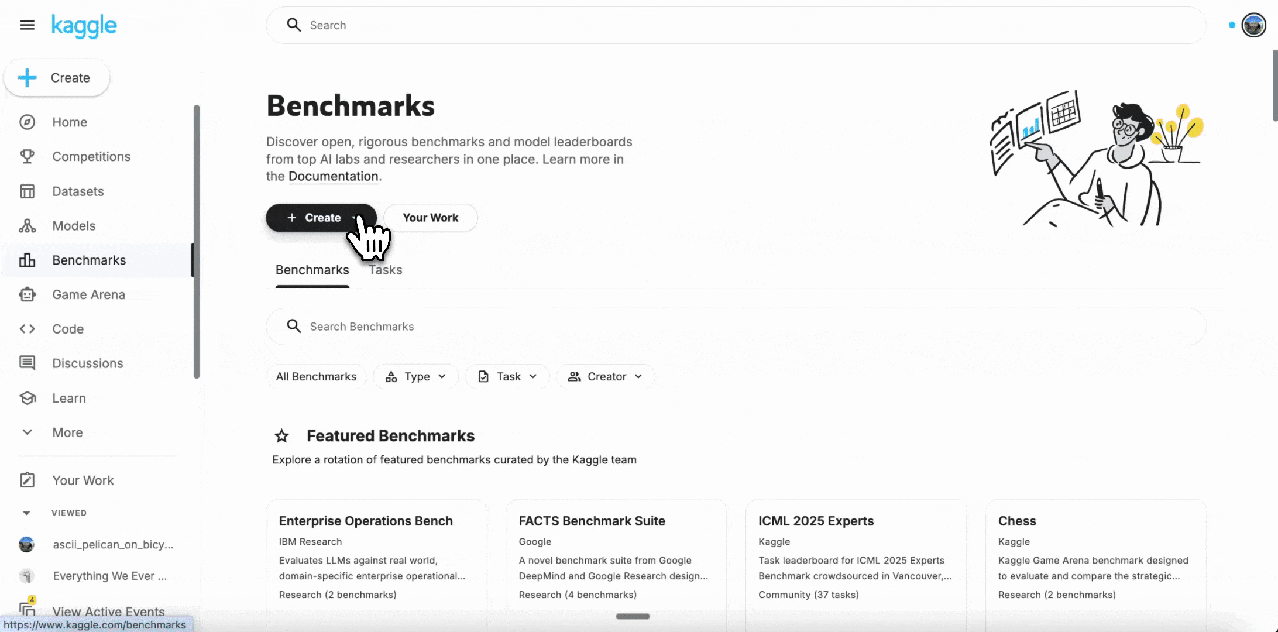Click the Your Work button

pos(430,218)
